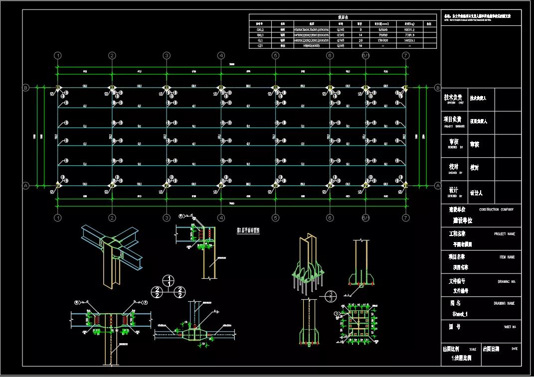Click right grid axis bubble A
The width and height of the screenshot is (534, 377).
(x=438, y=185)
